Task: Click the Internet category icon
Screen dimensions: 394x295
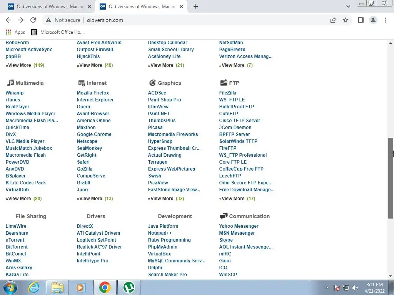Action: [x=82, y=83]
